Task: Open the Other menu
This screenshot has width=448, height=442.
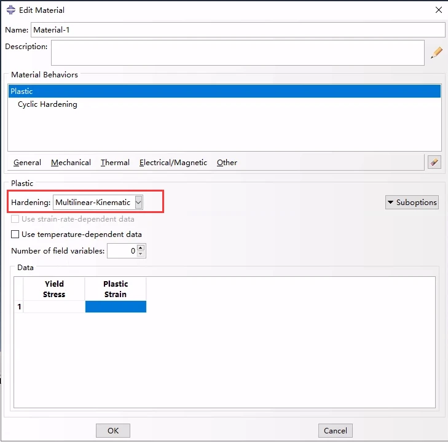Action: click(227, 163)
